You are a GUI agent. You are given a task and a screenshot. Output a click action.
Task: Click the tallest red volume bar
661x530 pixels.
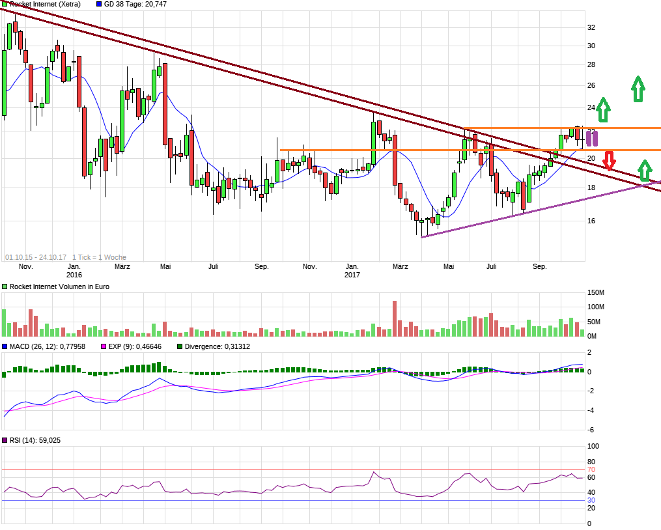pyautogui.click(x=395, y=318)
